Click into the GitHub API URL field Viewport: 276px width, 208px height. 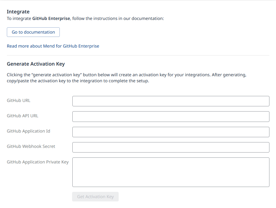pyautogui.click(x=170, y=116)
